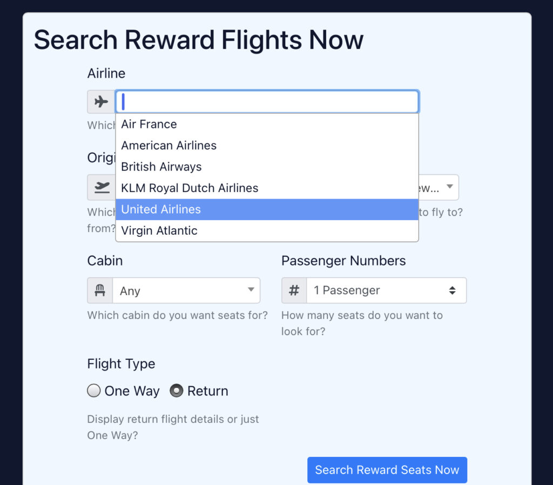Select the Return radio button
The height and width of the screenshot is (485, 553).
click(x=177, y=391)
